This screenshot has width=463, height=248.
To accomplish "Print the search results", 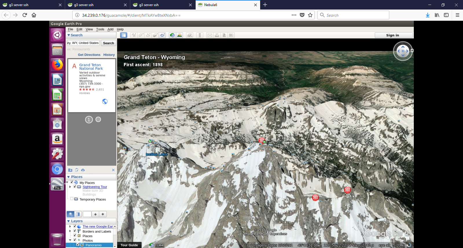I will tap(83, 170).
